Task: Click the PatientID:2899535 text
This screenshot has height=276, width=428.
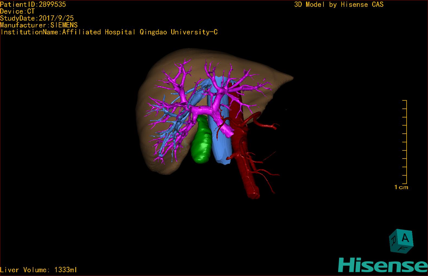Action: pos(33,4)
